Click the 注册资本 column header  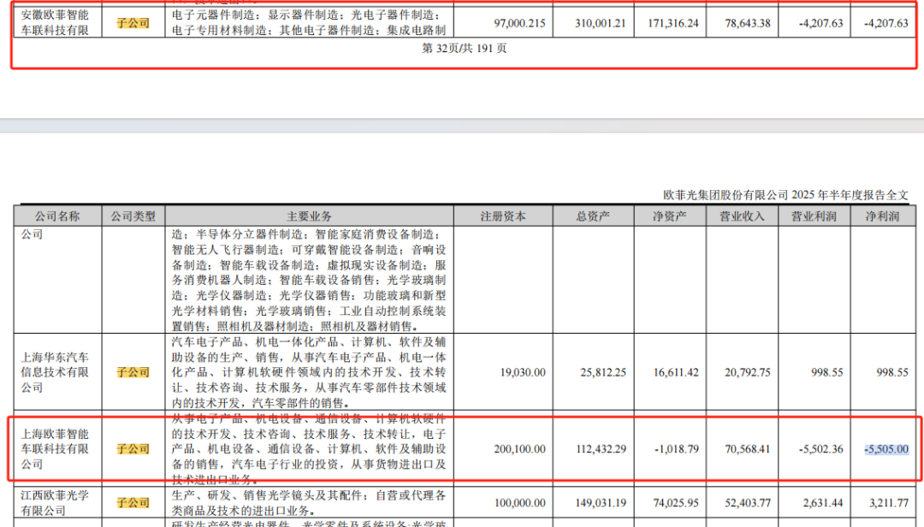[502, 216]
